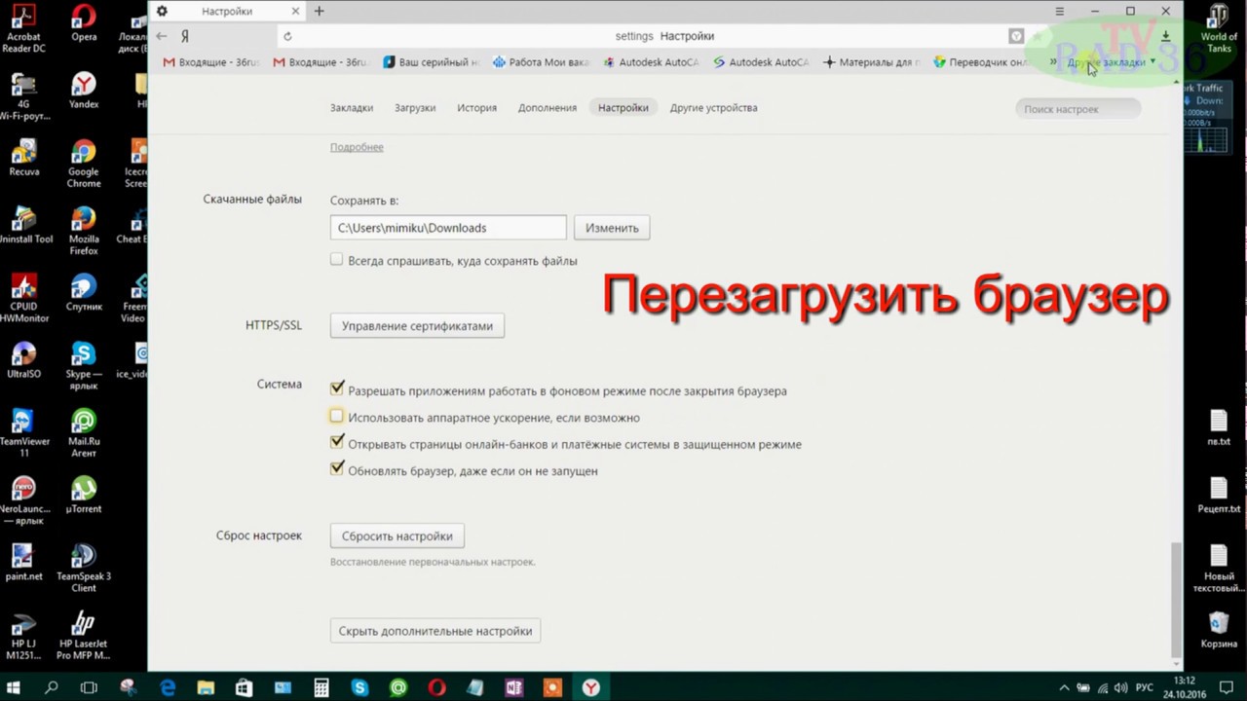Open the Другие устройства tab

tap(713, 108)
